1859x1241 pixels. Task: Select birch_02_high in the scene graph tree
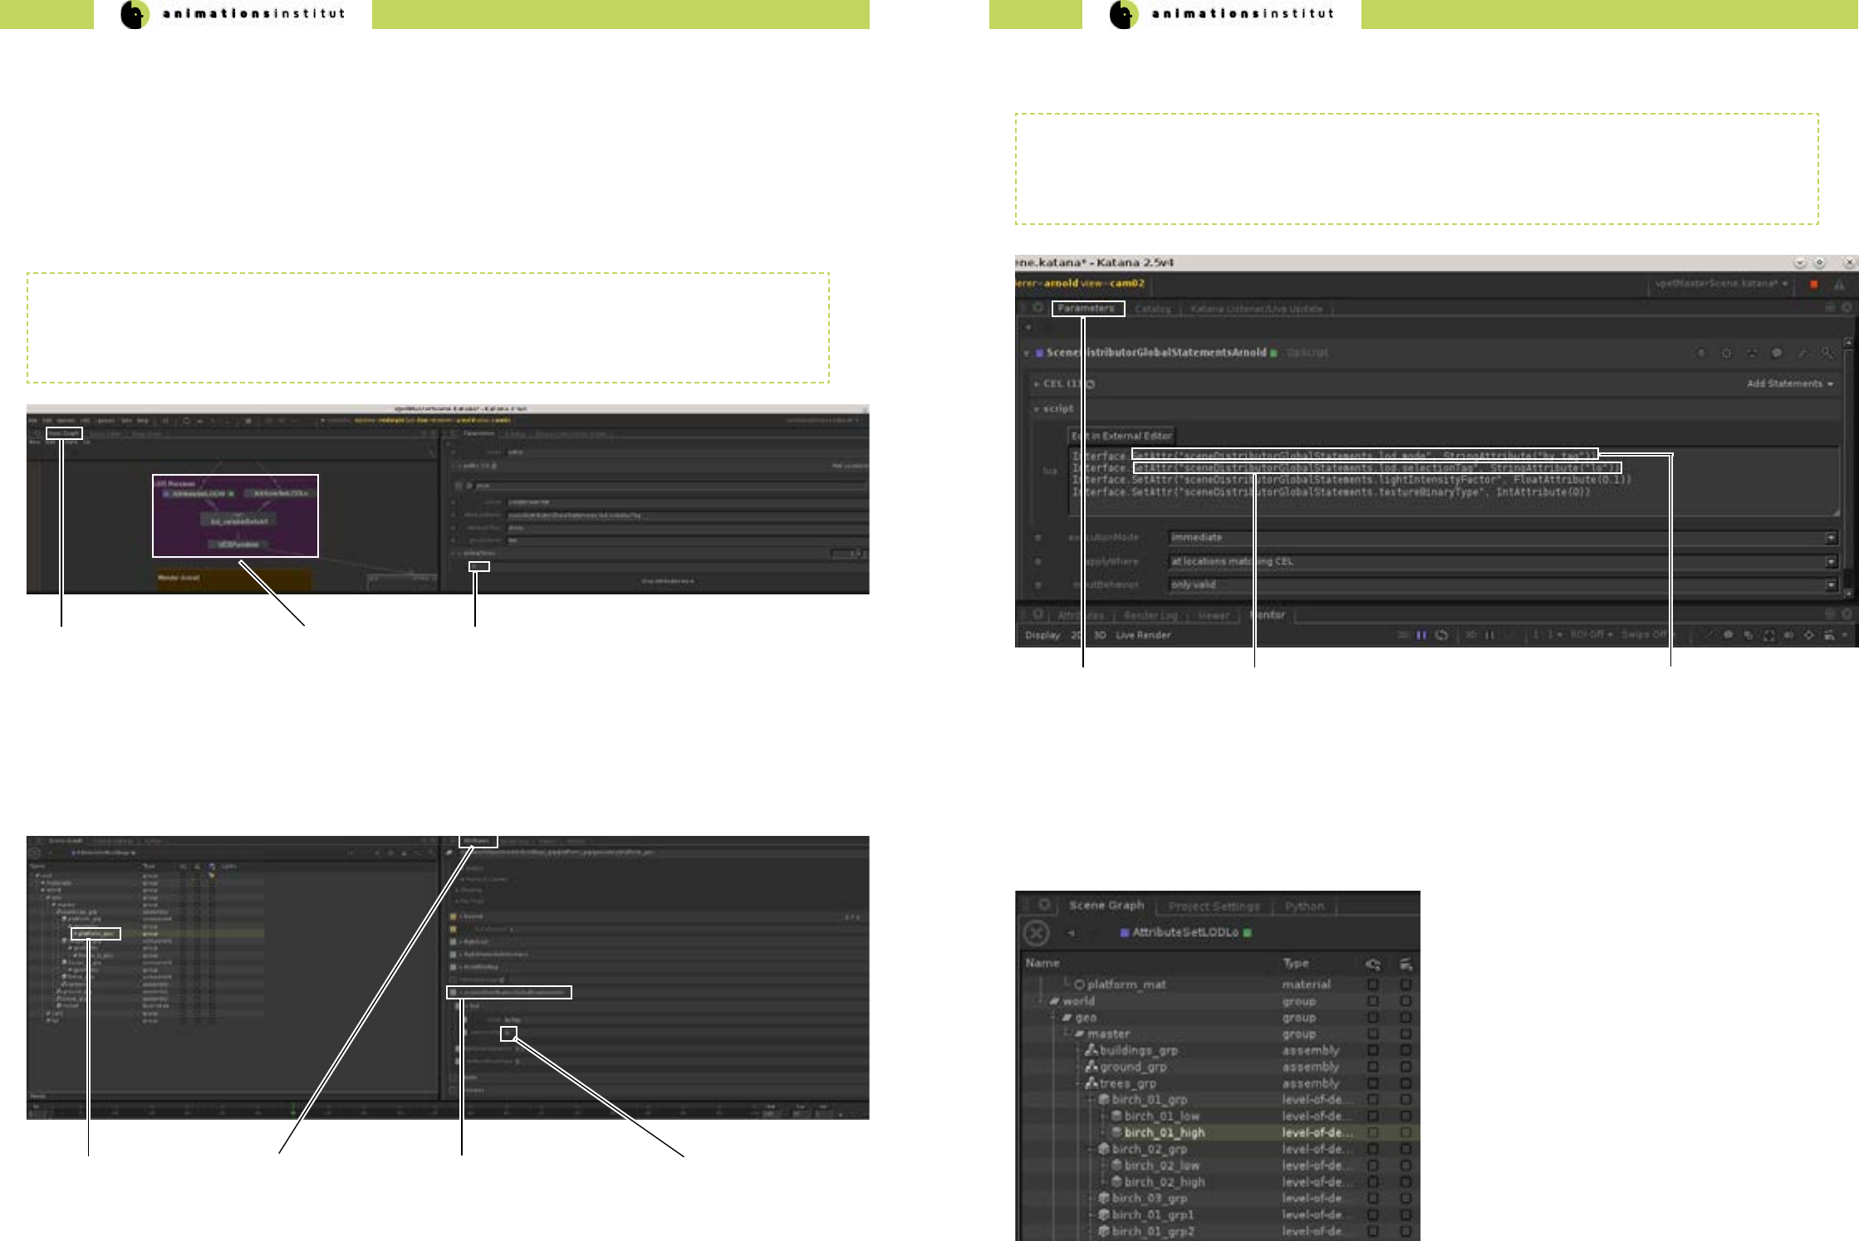[x=1164, y=1182]
